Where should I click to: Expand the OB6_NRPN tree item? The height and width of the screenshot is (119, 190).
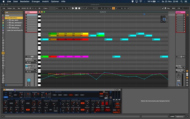[x=7, y=20]
